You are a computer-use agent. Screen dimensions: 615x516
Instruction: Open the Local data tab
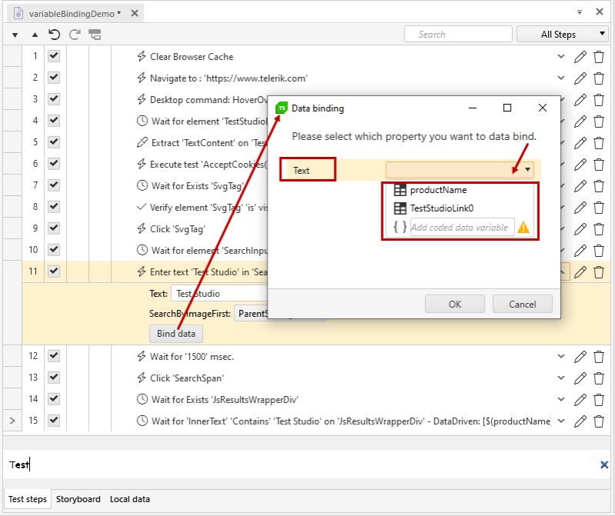130,499
